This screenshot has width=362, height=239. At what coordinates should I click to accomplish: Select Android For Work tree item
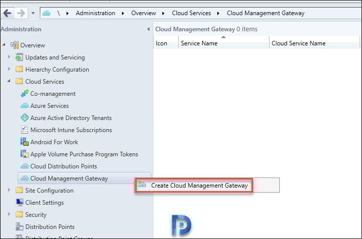click(54, 142)
